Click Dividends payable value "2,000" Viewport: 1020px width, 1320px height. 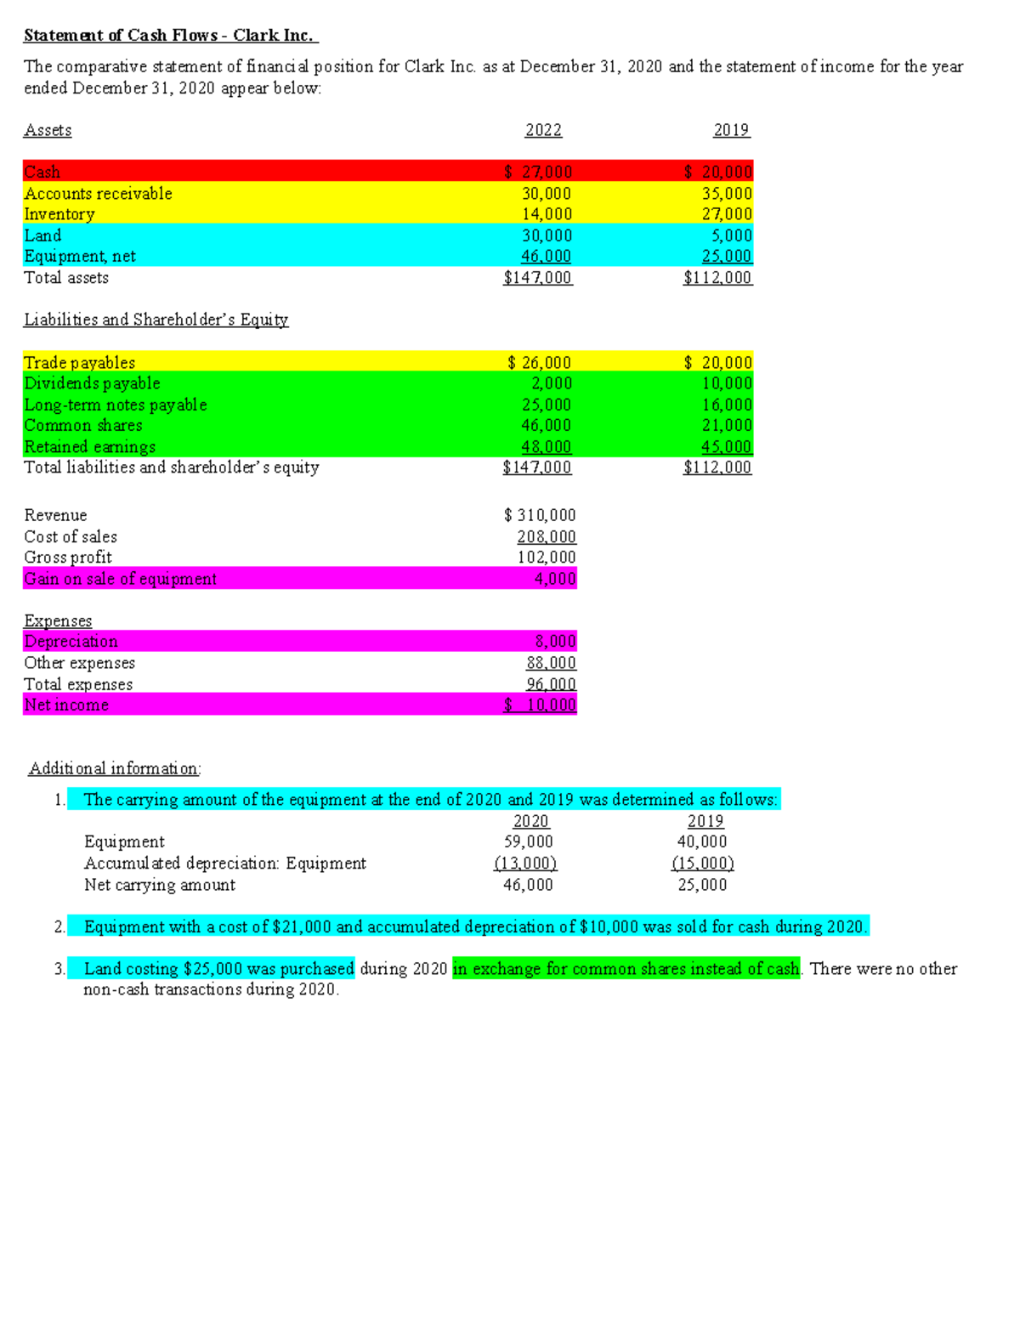click(x=552, y=383)
